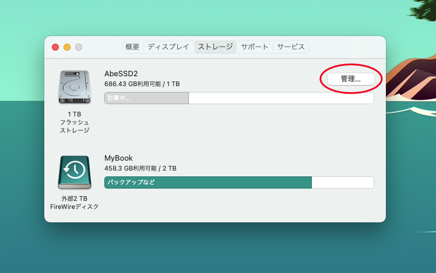Close the window with the red button
The height and width of the screenshot is (273, 436).
55,47
